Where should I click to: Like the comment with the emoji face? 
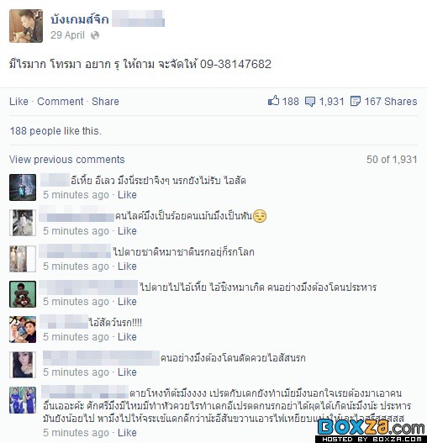coord(127,231)
